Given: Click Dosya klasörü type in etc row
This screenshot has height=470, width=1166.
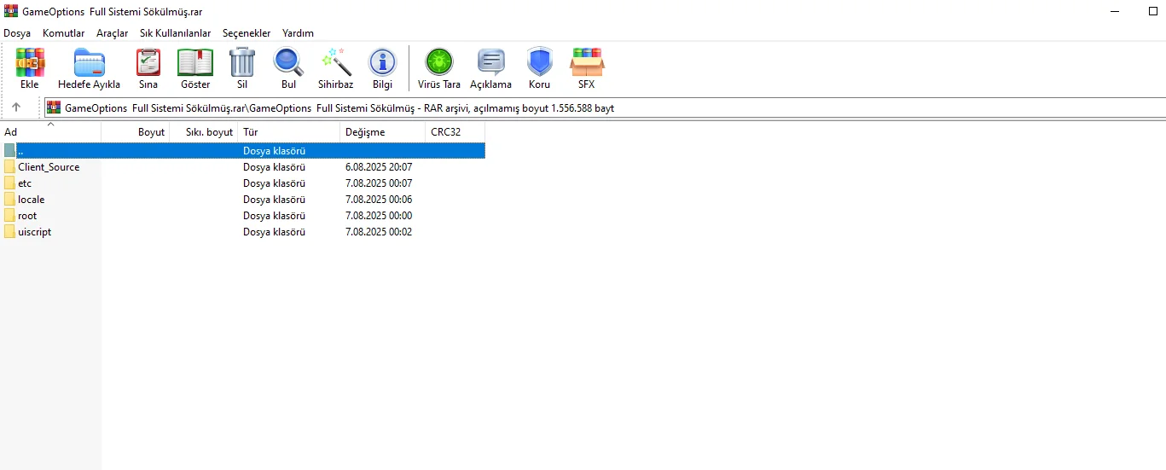Looking at the screenshot, I should [275, 183].
